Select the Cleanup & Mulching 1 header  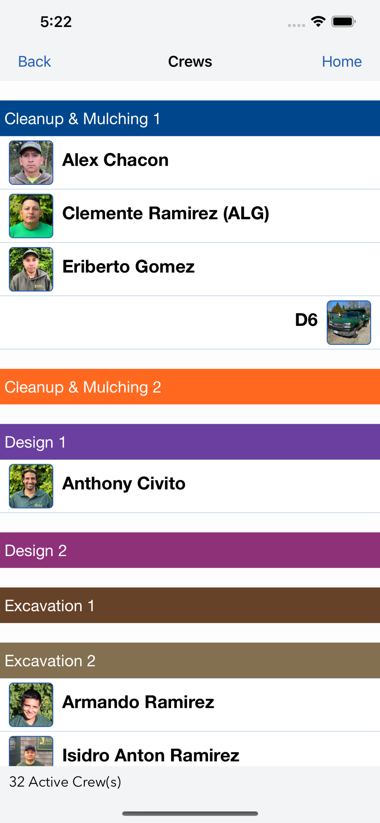click(190, 119)
